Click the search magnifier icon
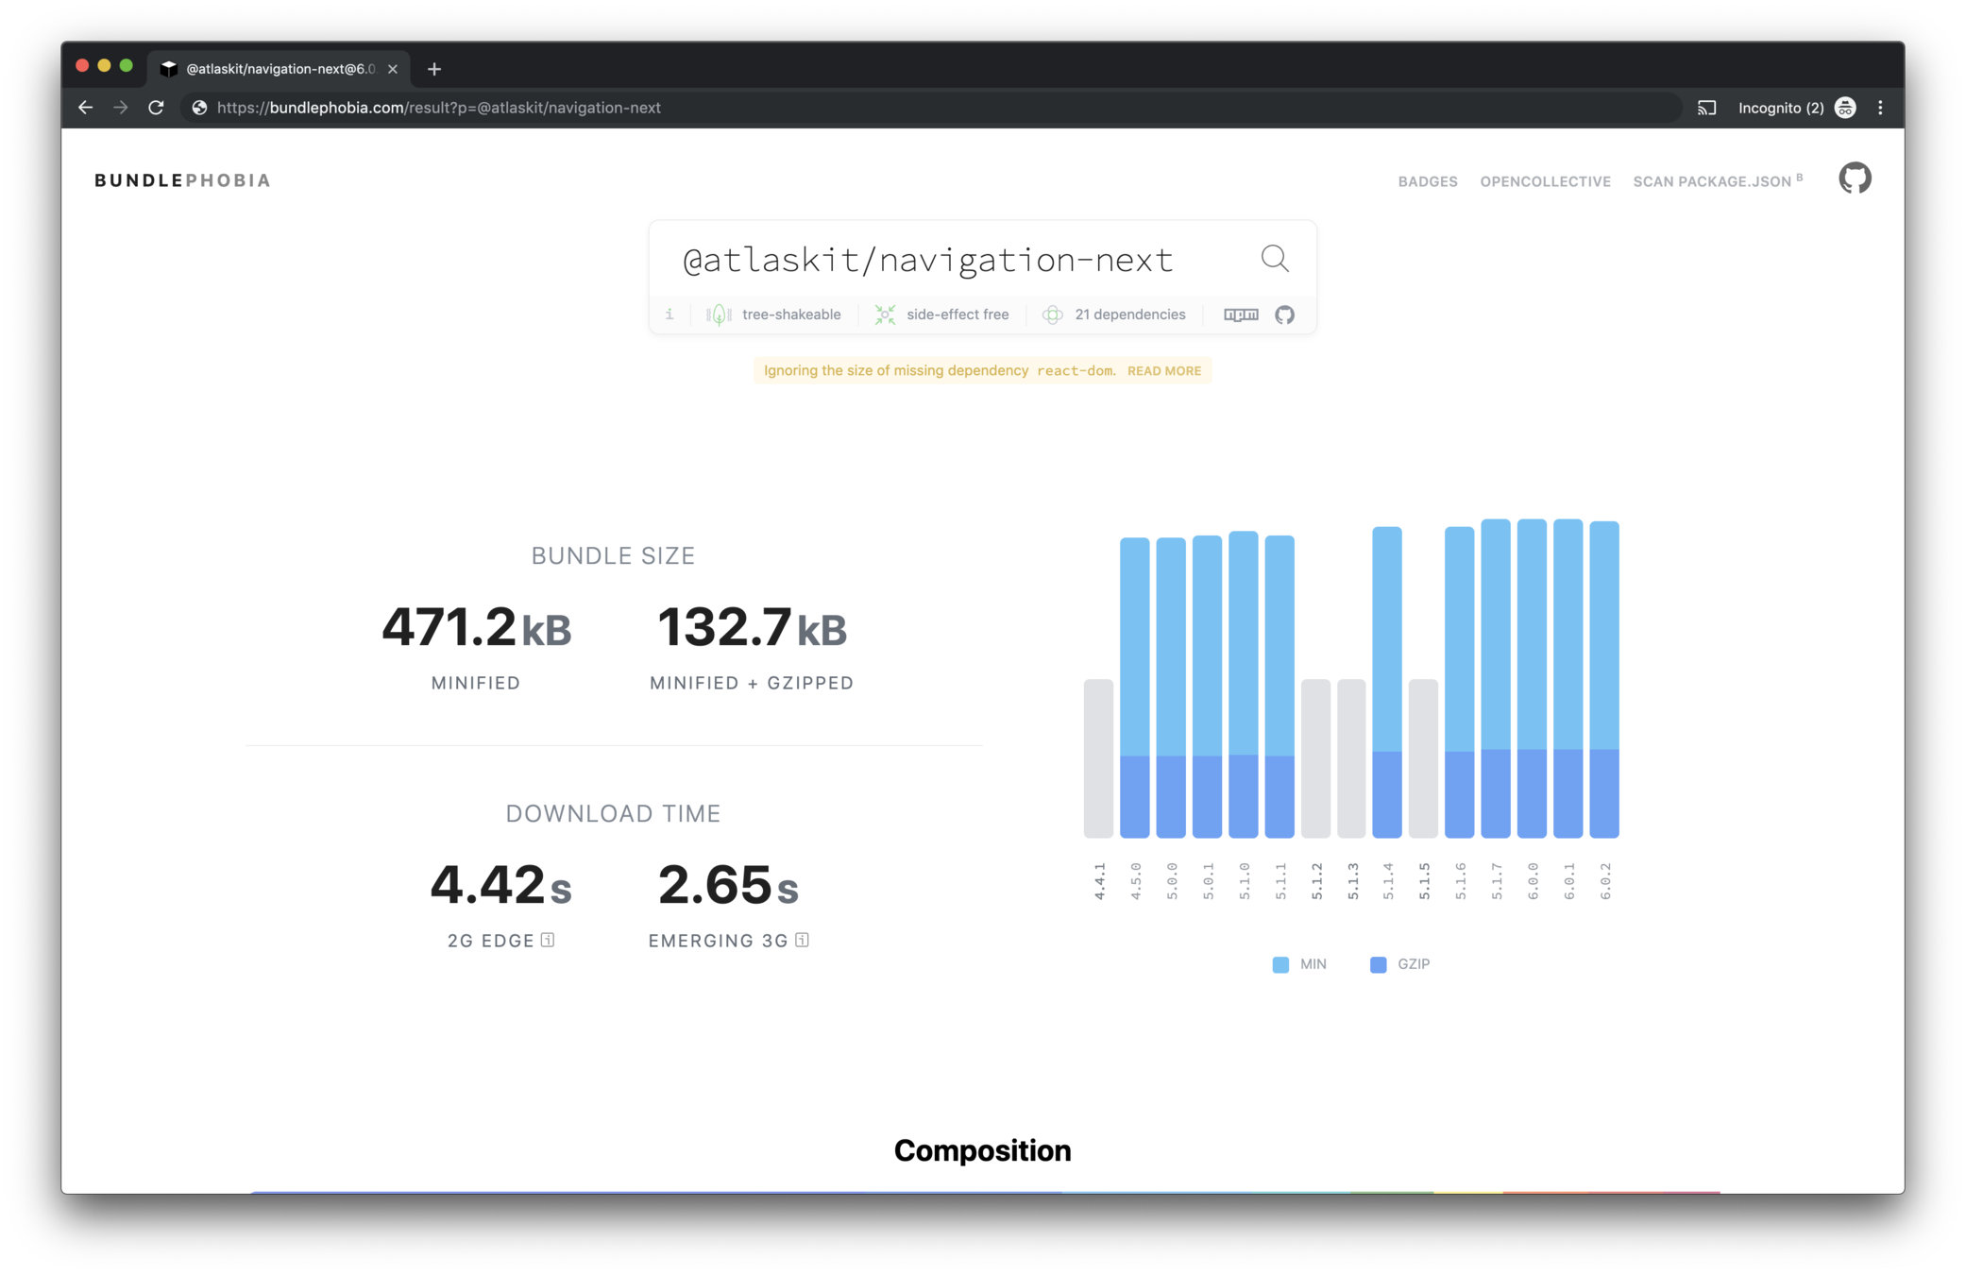The image size is (1966, 1275). tap(1274, 258)
